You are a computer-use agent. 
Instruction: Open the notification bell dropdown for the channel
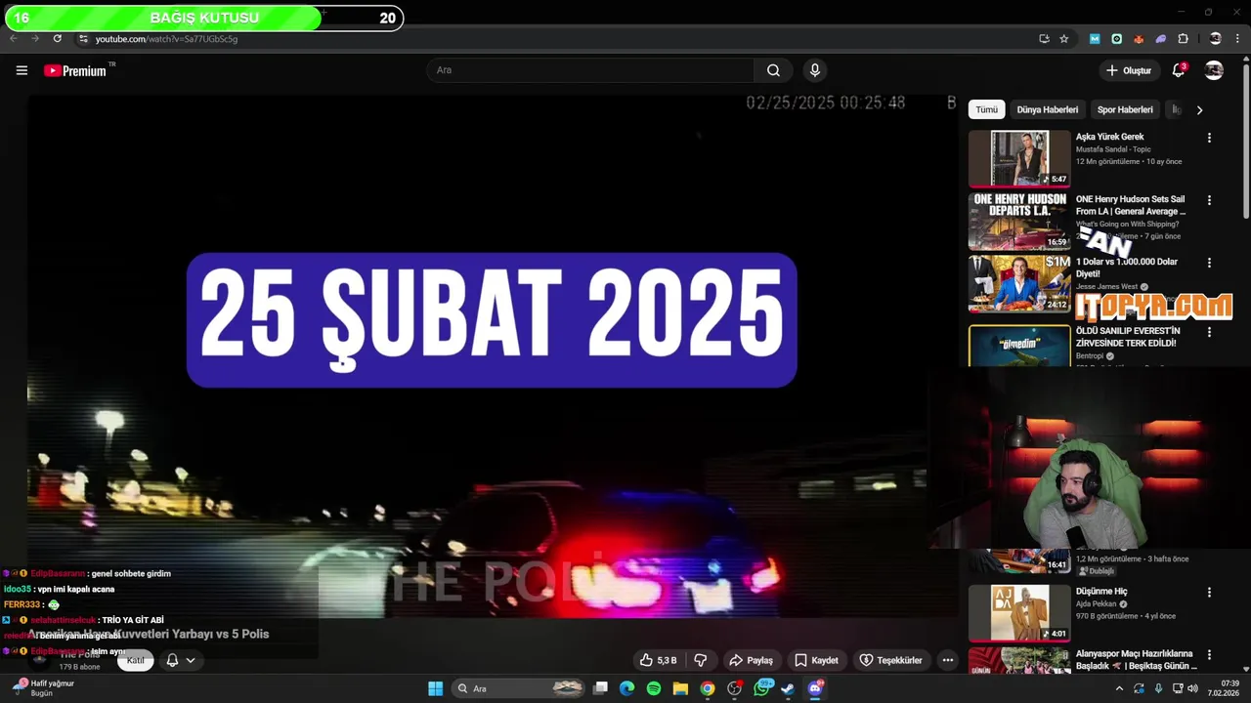[180, 660]
